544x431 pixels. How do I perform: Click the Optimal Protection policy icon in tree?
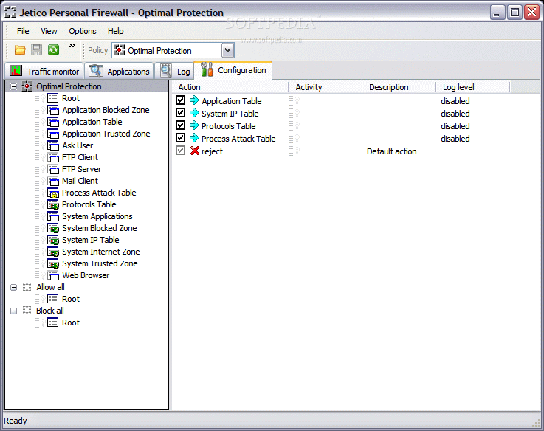click(27, 86)
